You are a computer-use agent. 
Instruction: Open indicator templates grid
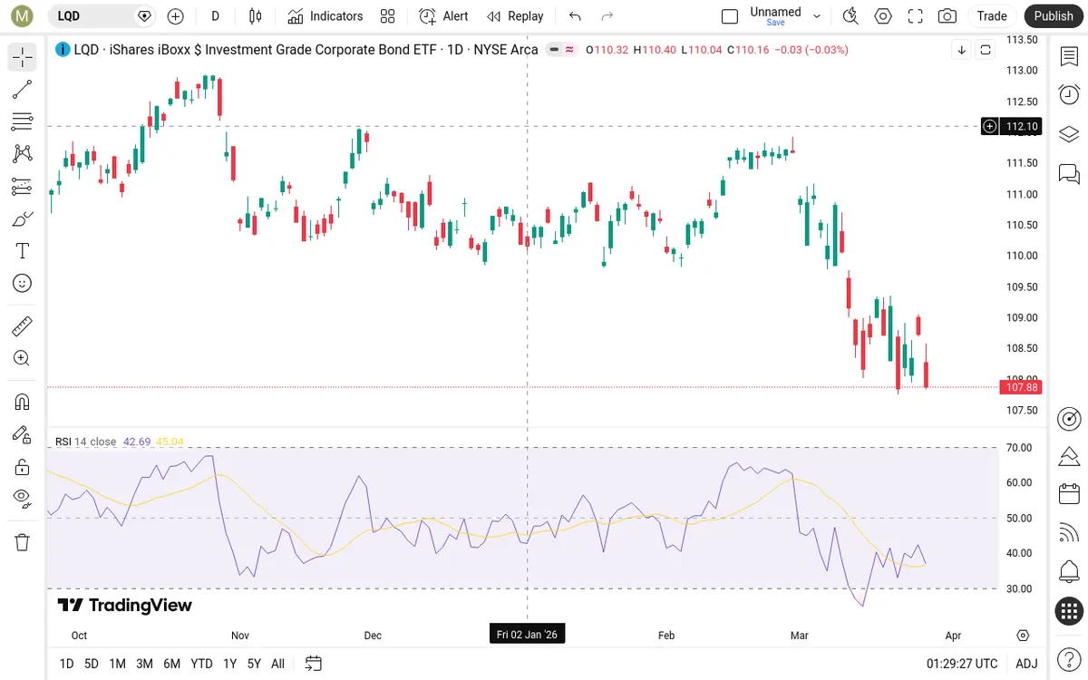click(388, 16)
